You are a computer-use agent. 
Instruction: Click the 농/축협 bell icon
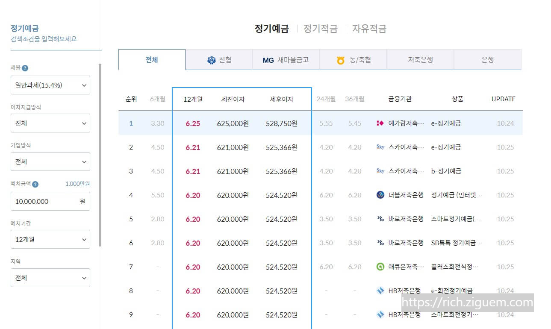point(340,60)
